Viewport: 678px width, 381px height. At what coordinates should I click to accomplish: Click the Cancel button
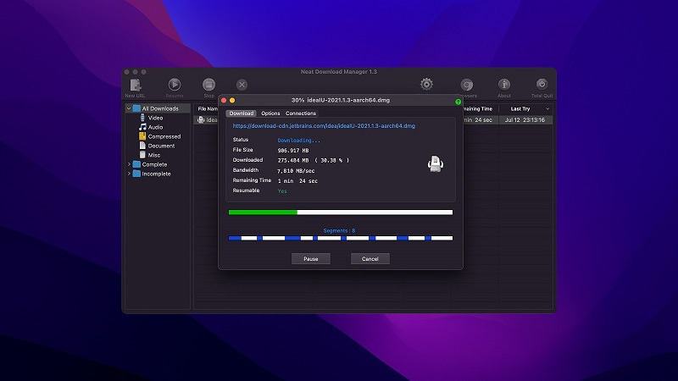click(x=370, y=259)
